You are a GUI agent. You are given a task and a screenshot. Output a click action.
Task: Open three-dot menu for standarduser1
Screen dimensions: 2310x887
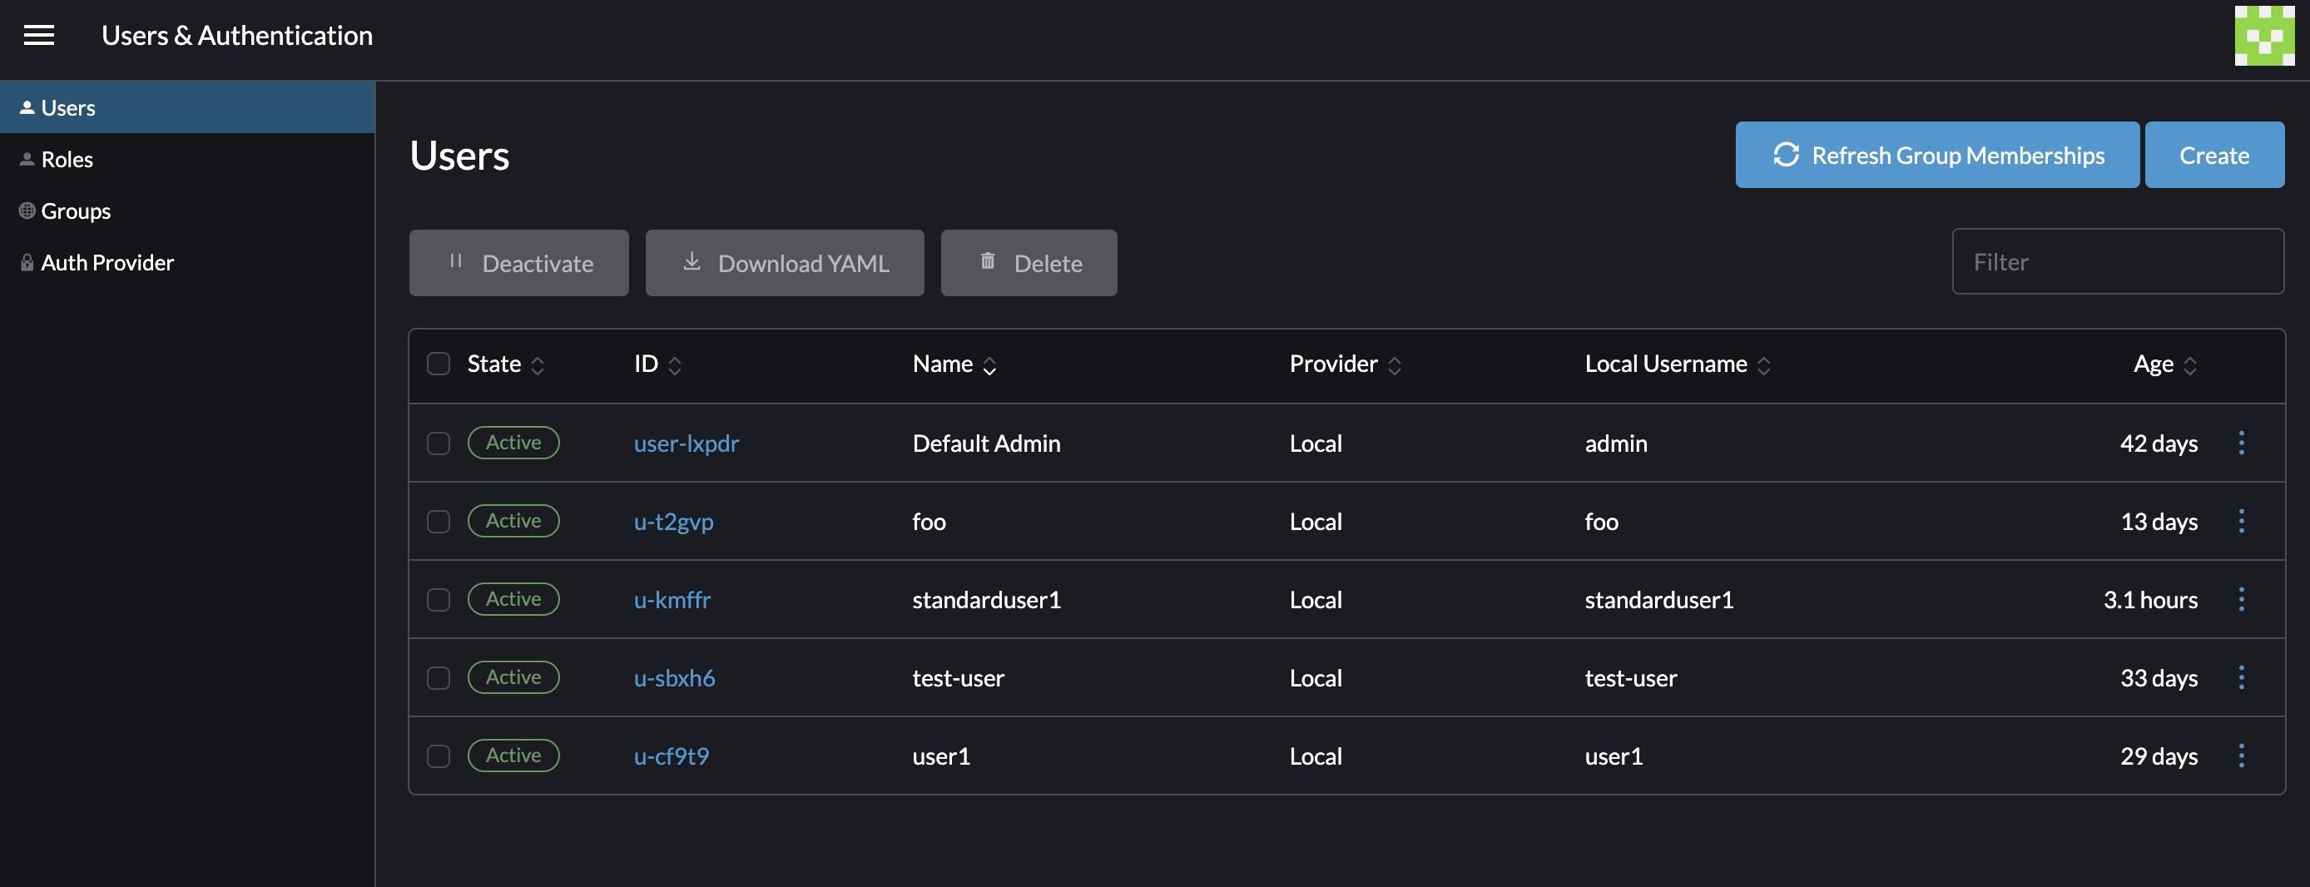pyautogui.click(x=2241, y=599)
